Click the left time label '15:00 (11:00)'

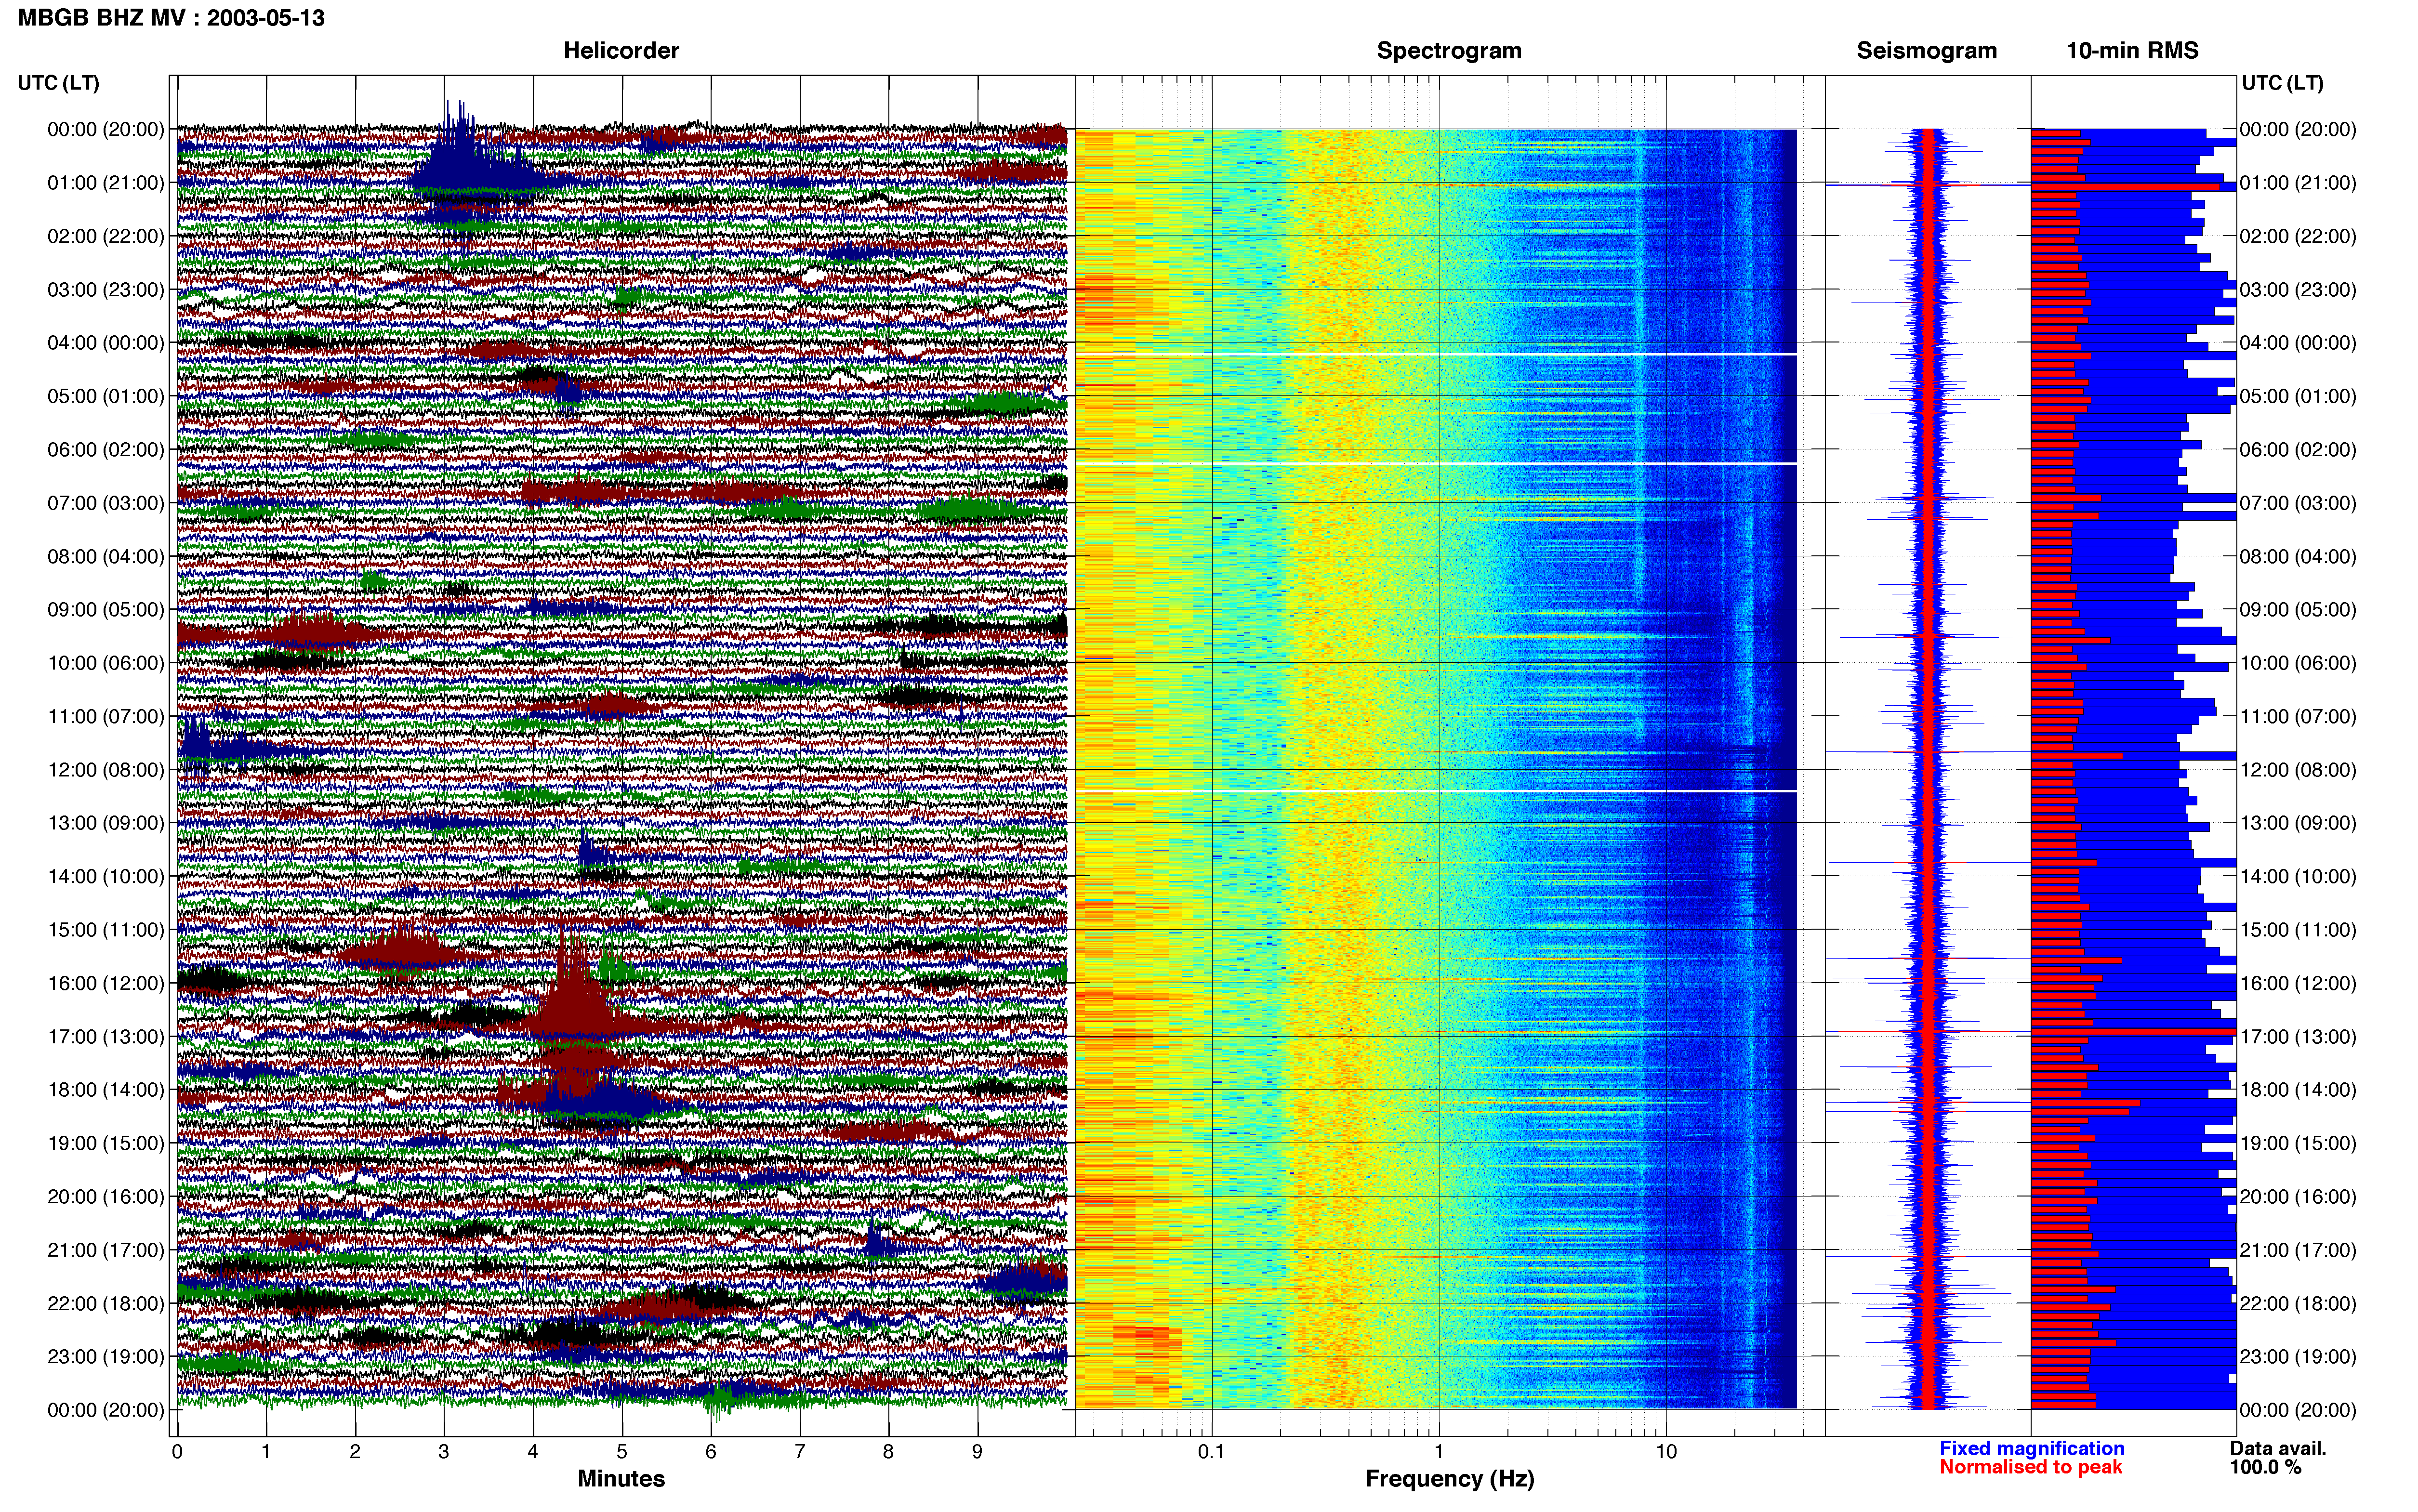[x=106, y=930]
